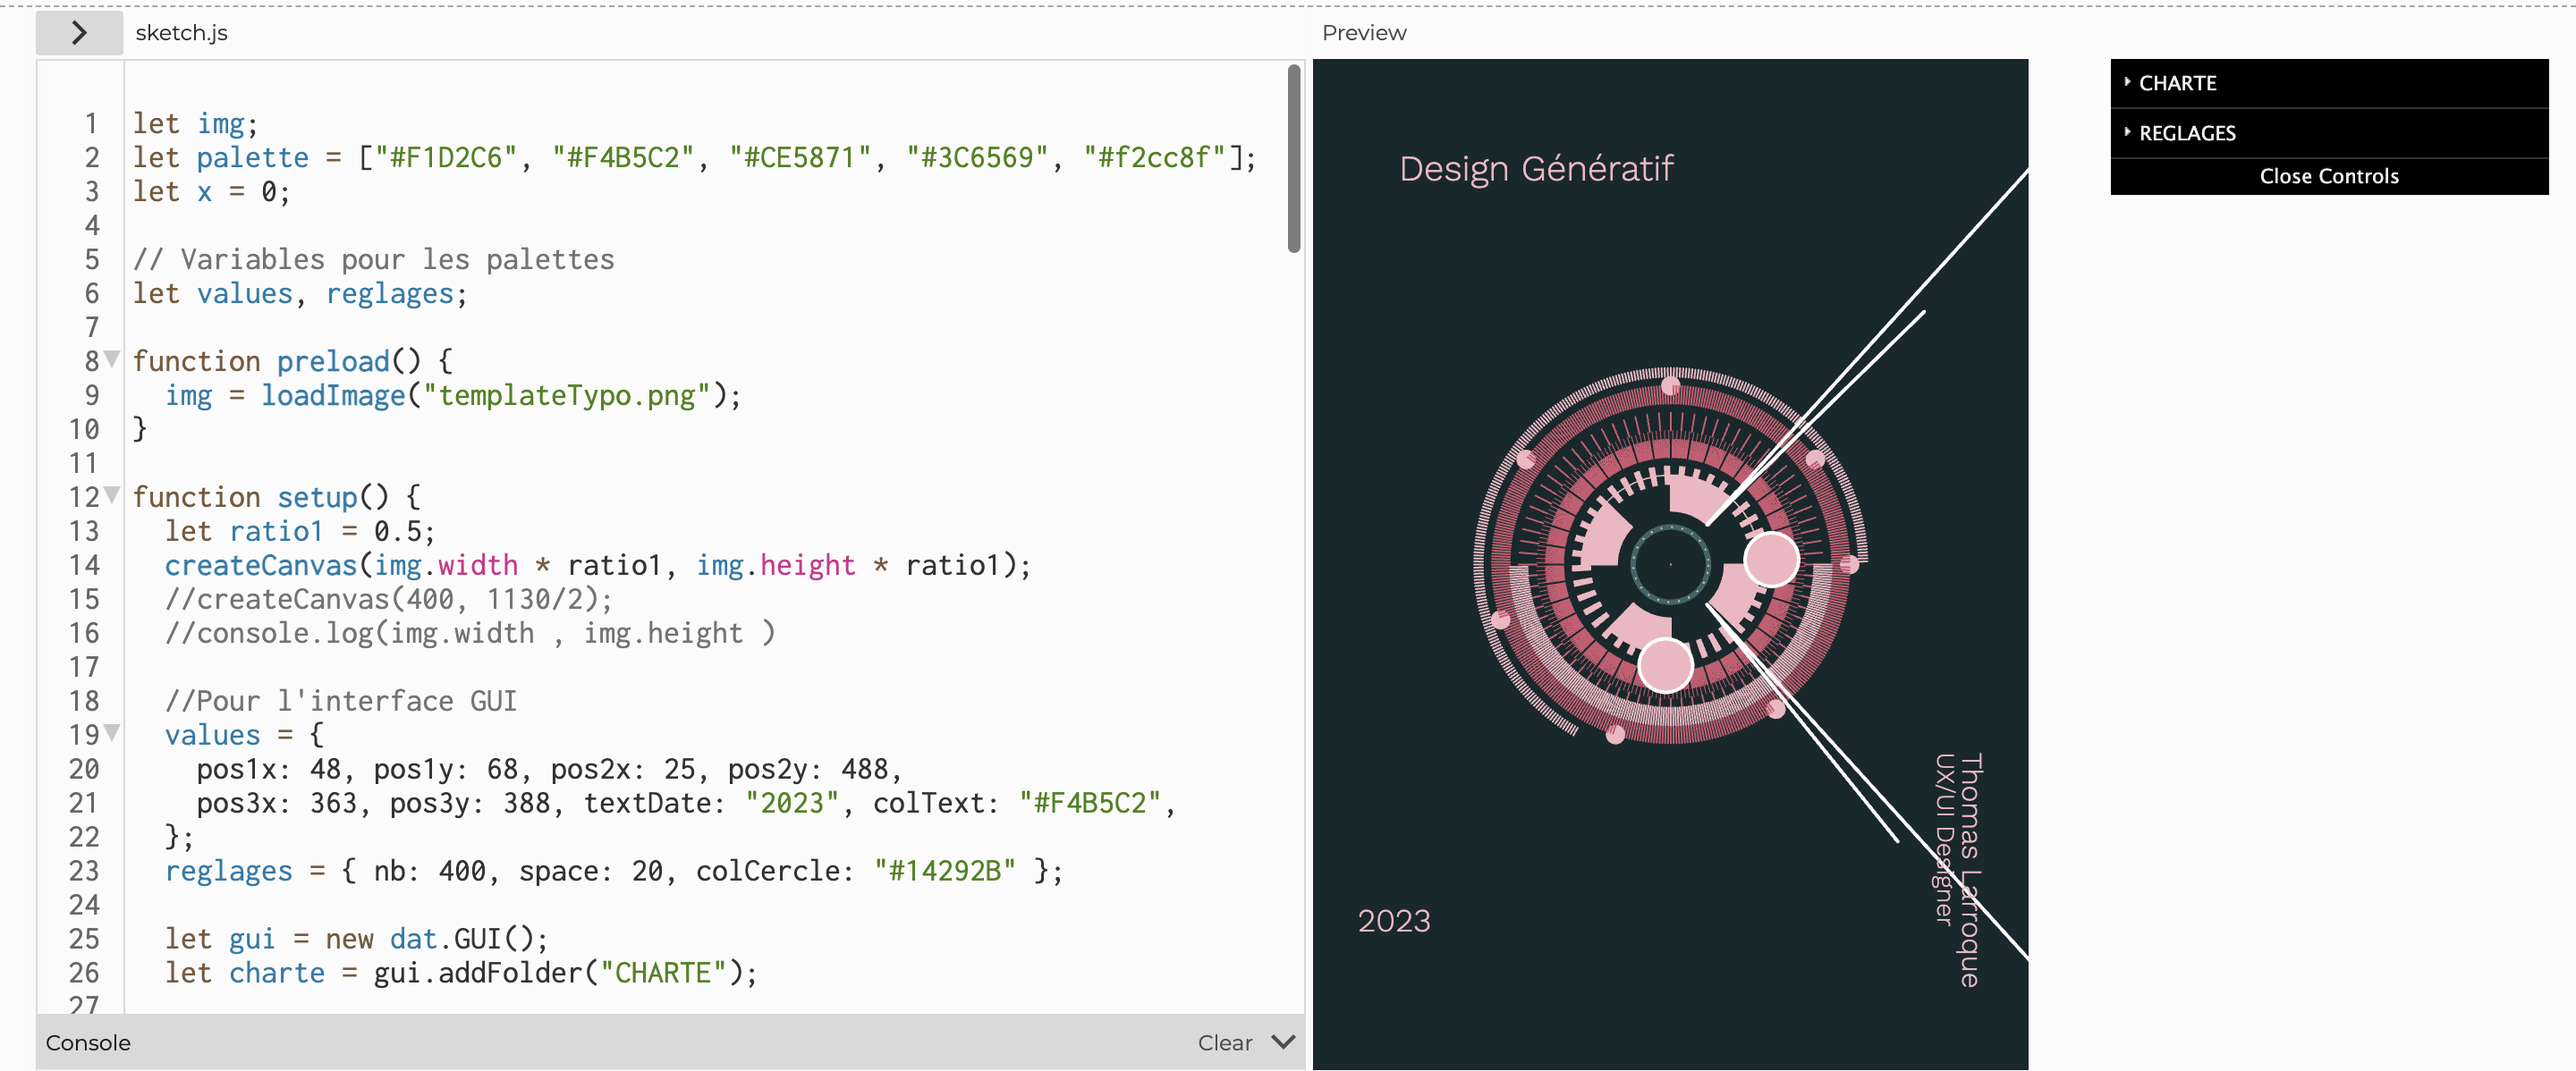2576x1071 pixels.
Task: Fold the values object at line 19
Action: click(112, 732)
